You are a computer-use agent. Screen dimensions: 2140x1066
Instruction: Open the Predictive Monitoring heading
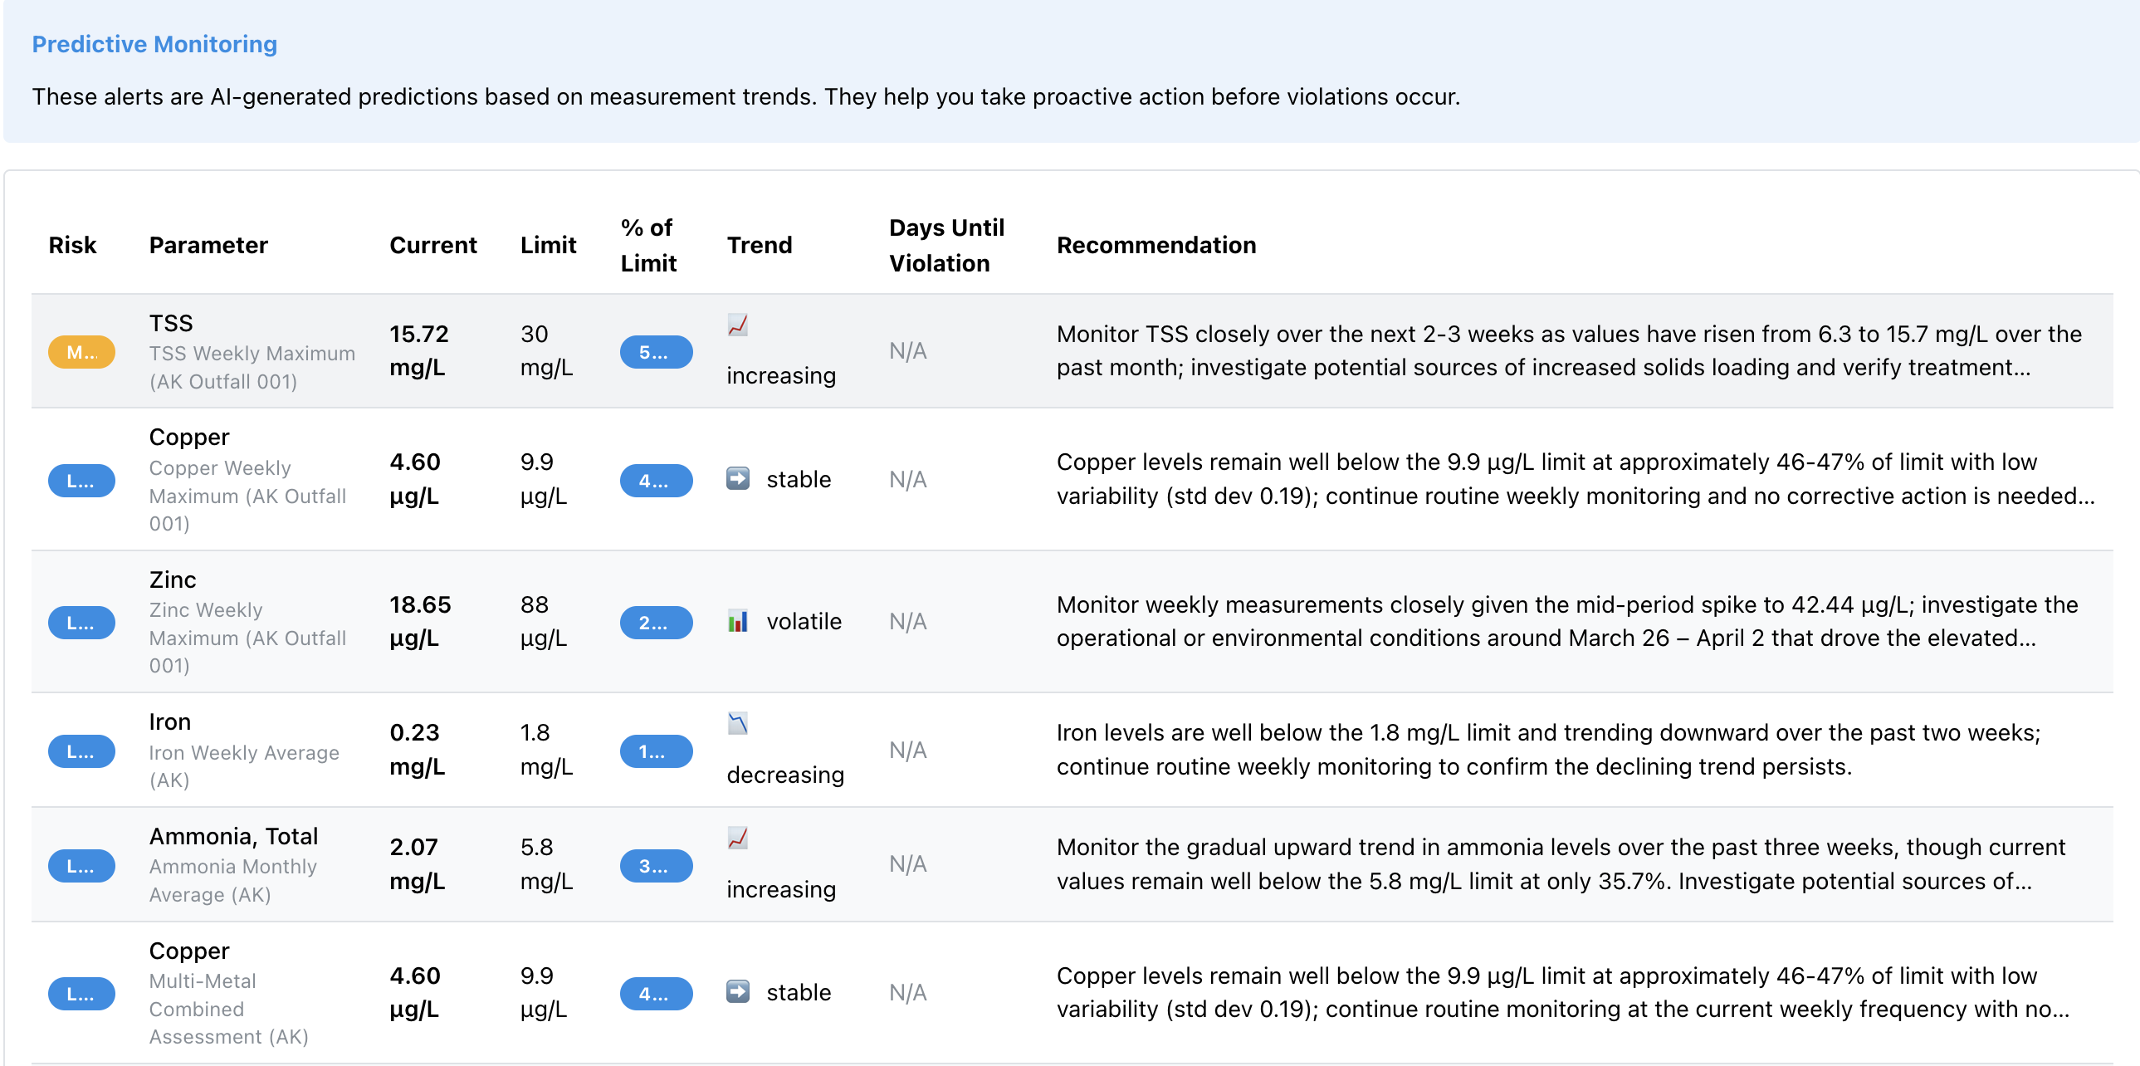pyautogui.click(x=154, y=44)
